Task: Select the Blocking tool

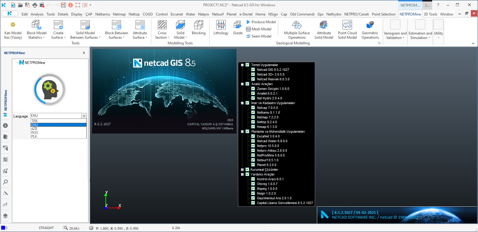Action: 199,28
